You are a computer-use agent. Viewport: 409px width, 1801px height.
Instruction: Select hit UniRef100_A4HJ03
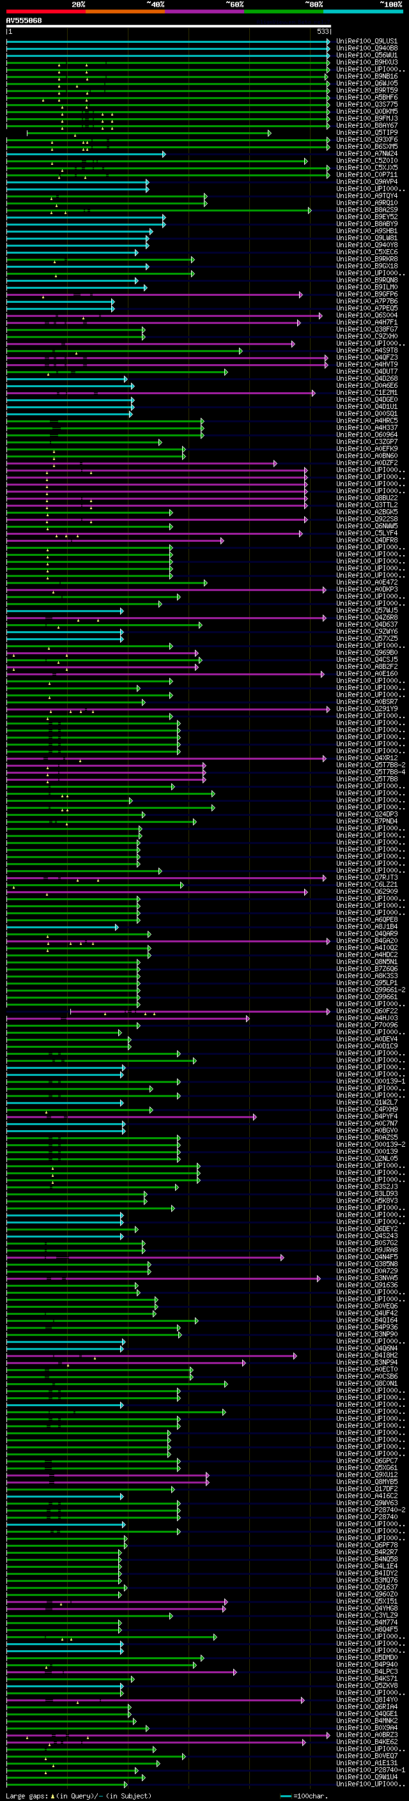366,1018
